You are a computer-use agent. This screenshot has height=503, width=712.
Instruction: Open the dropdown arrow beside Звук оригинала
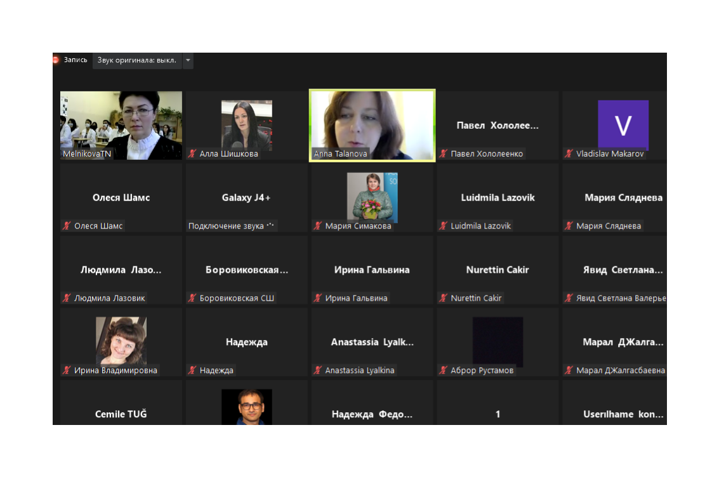(x=188, y=60)
